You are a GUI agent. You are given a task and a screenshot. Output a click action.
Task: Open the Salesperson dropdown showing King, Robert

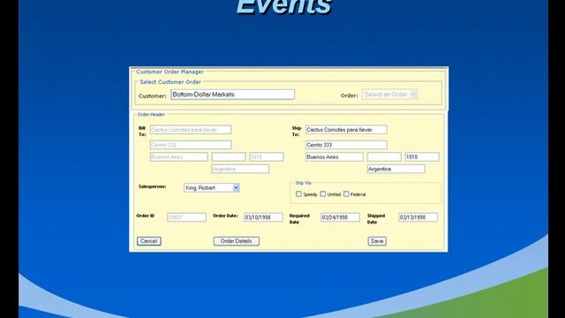pos(212,188)
